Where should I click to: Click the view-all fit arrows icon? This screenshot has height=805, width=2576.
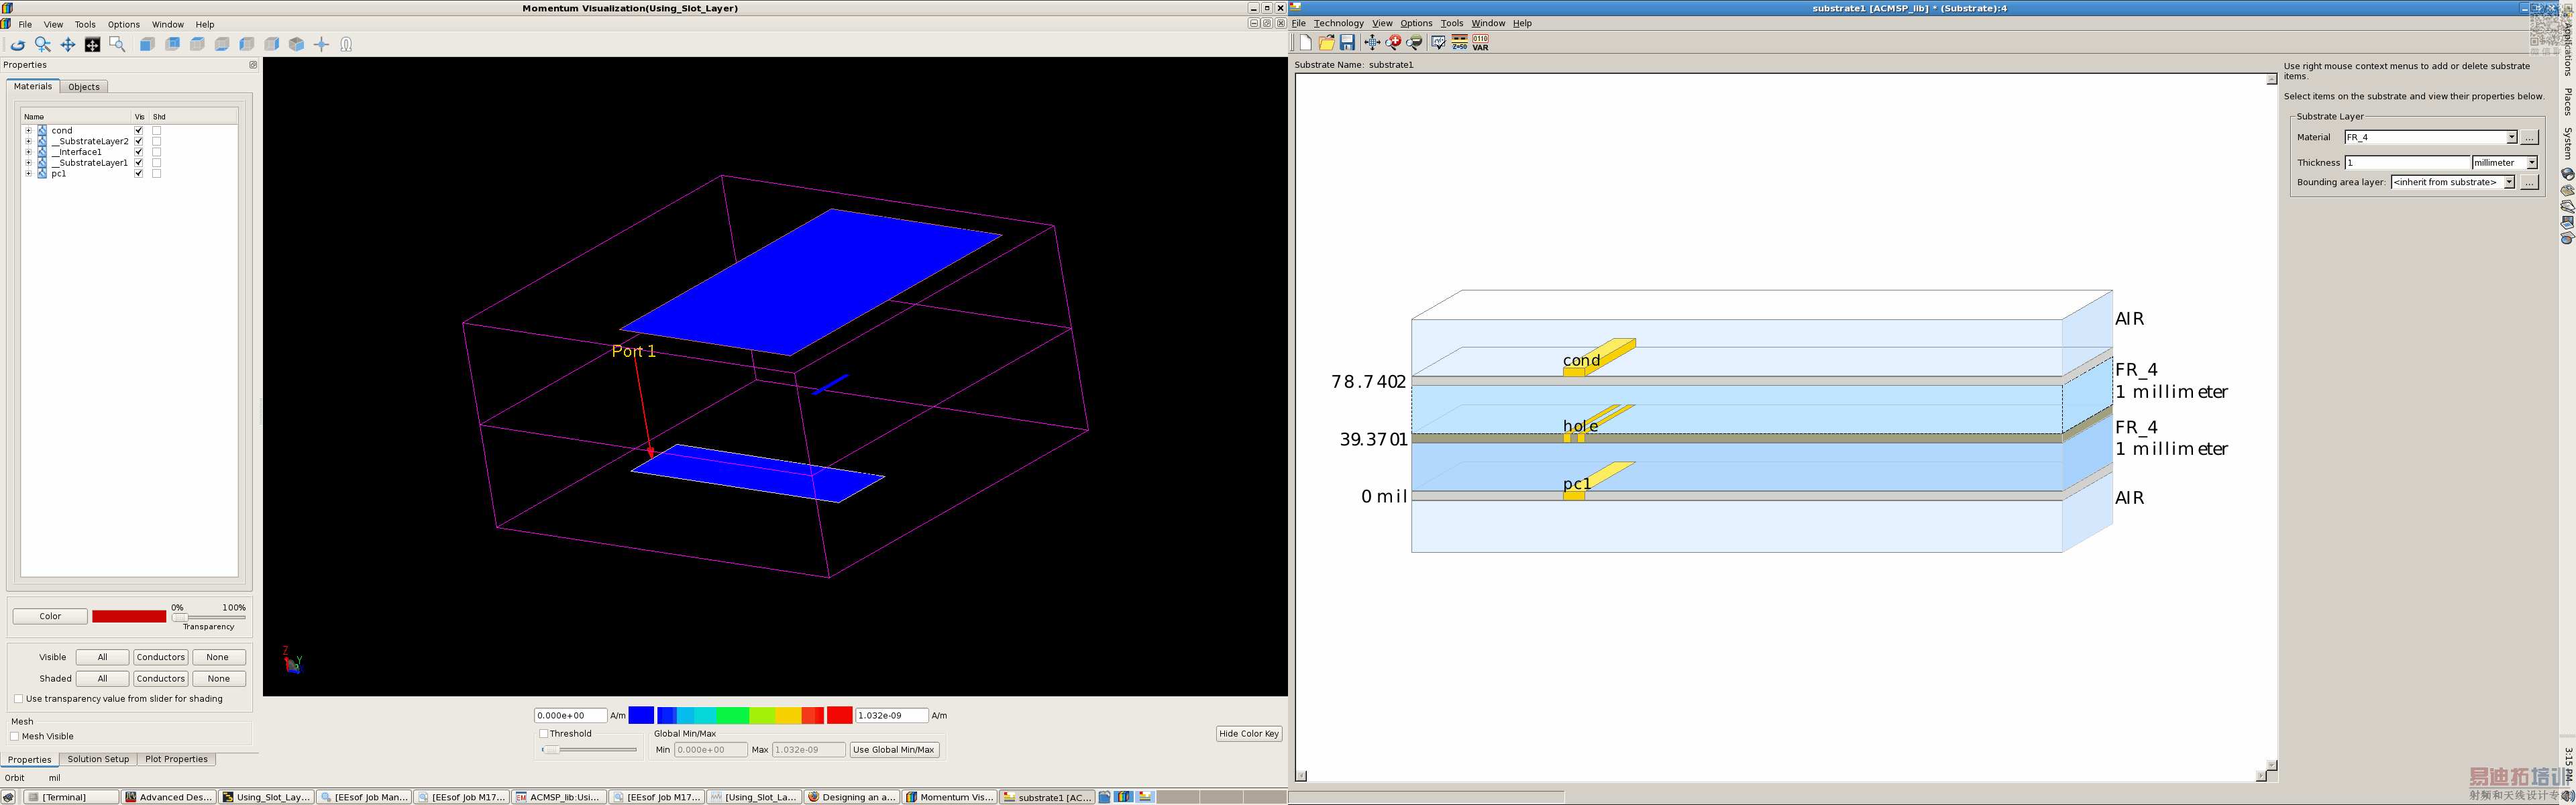click(1372, 42)
